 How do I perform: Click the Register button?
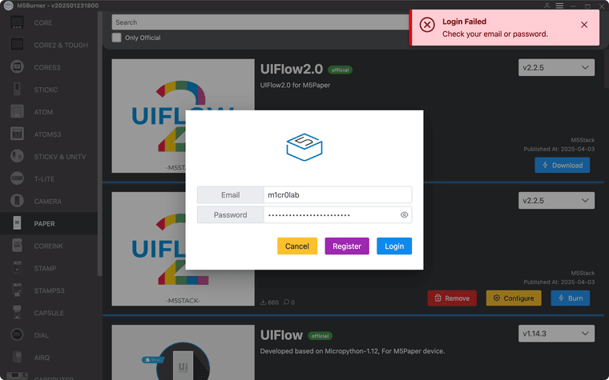click(347, 246)
